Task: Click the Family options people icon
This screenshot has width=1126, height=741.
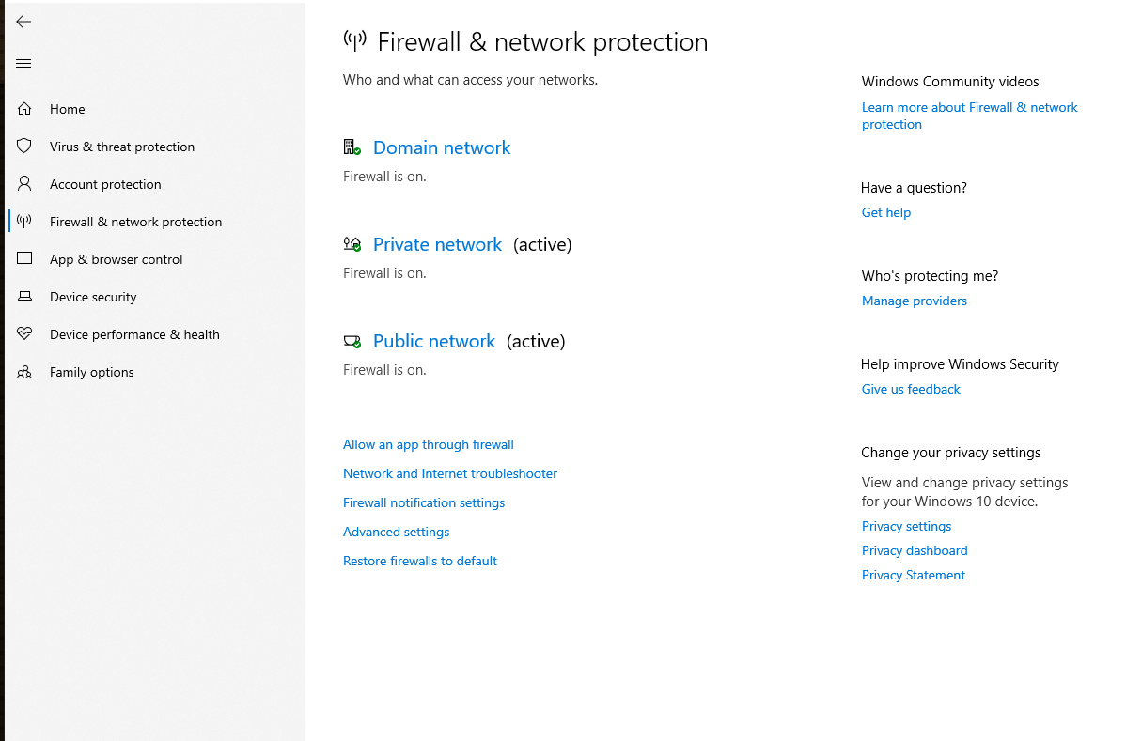Action: pos(24,372)
